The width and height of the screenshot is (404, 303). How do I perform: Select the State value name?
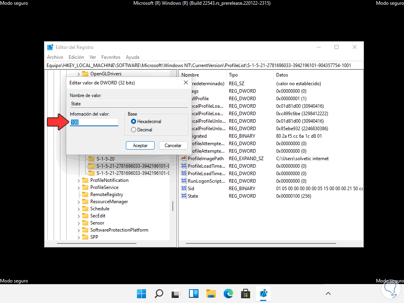(193, 196)
